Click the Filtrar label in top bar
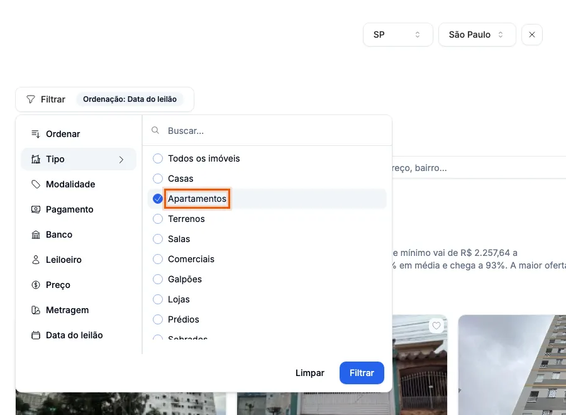 tap(53, 99)
